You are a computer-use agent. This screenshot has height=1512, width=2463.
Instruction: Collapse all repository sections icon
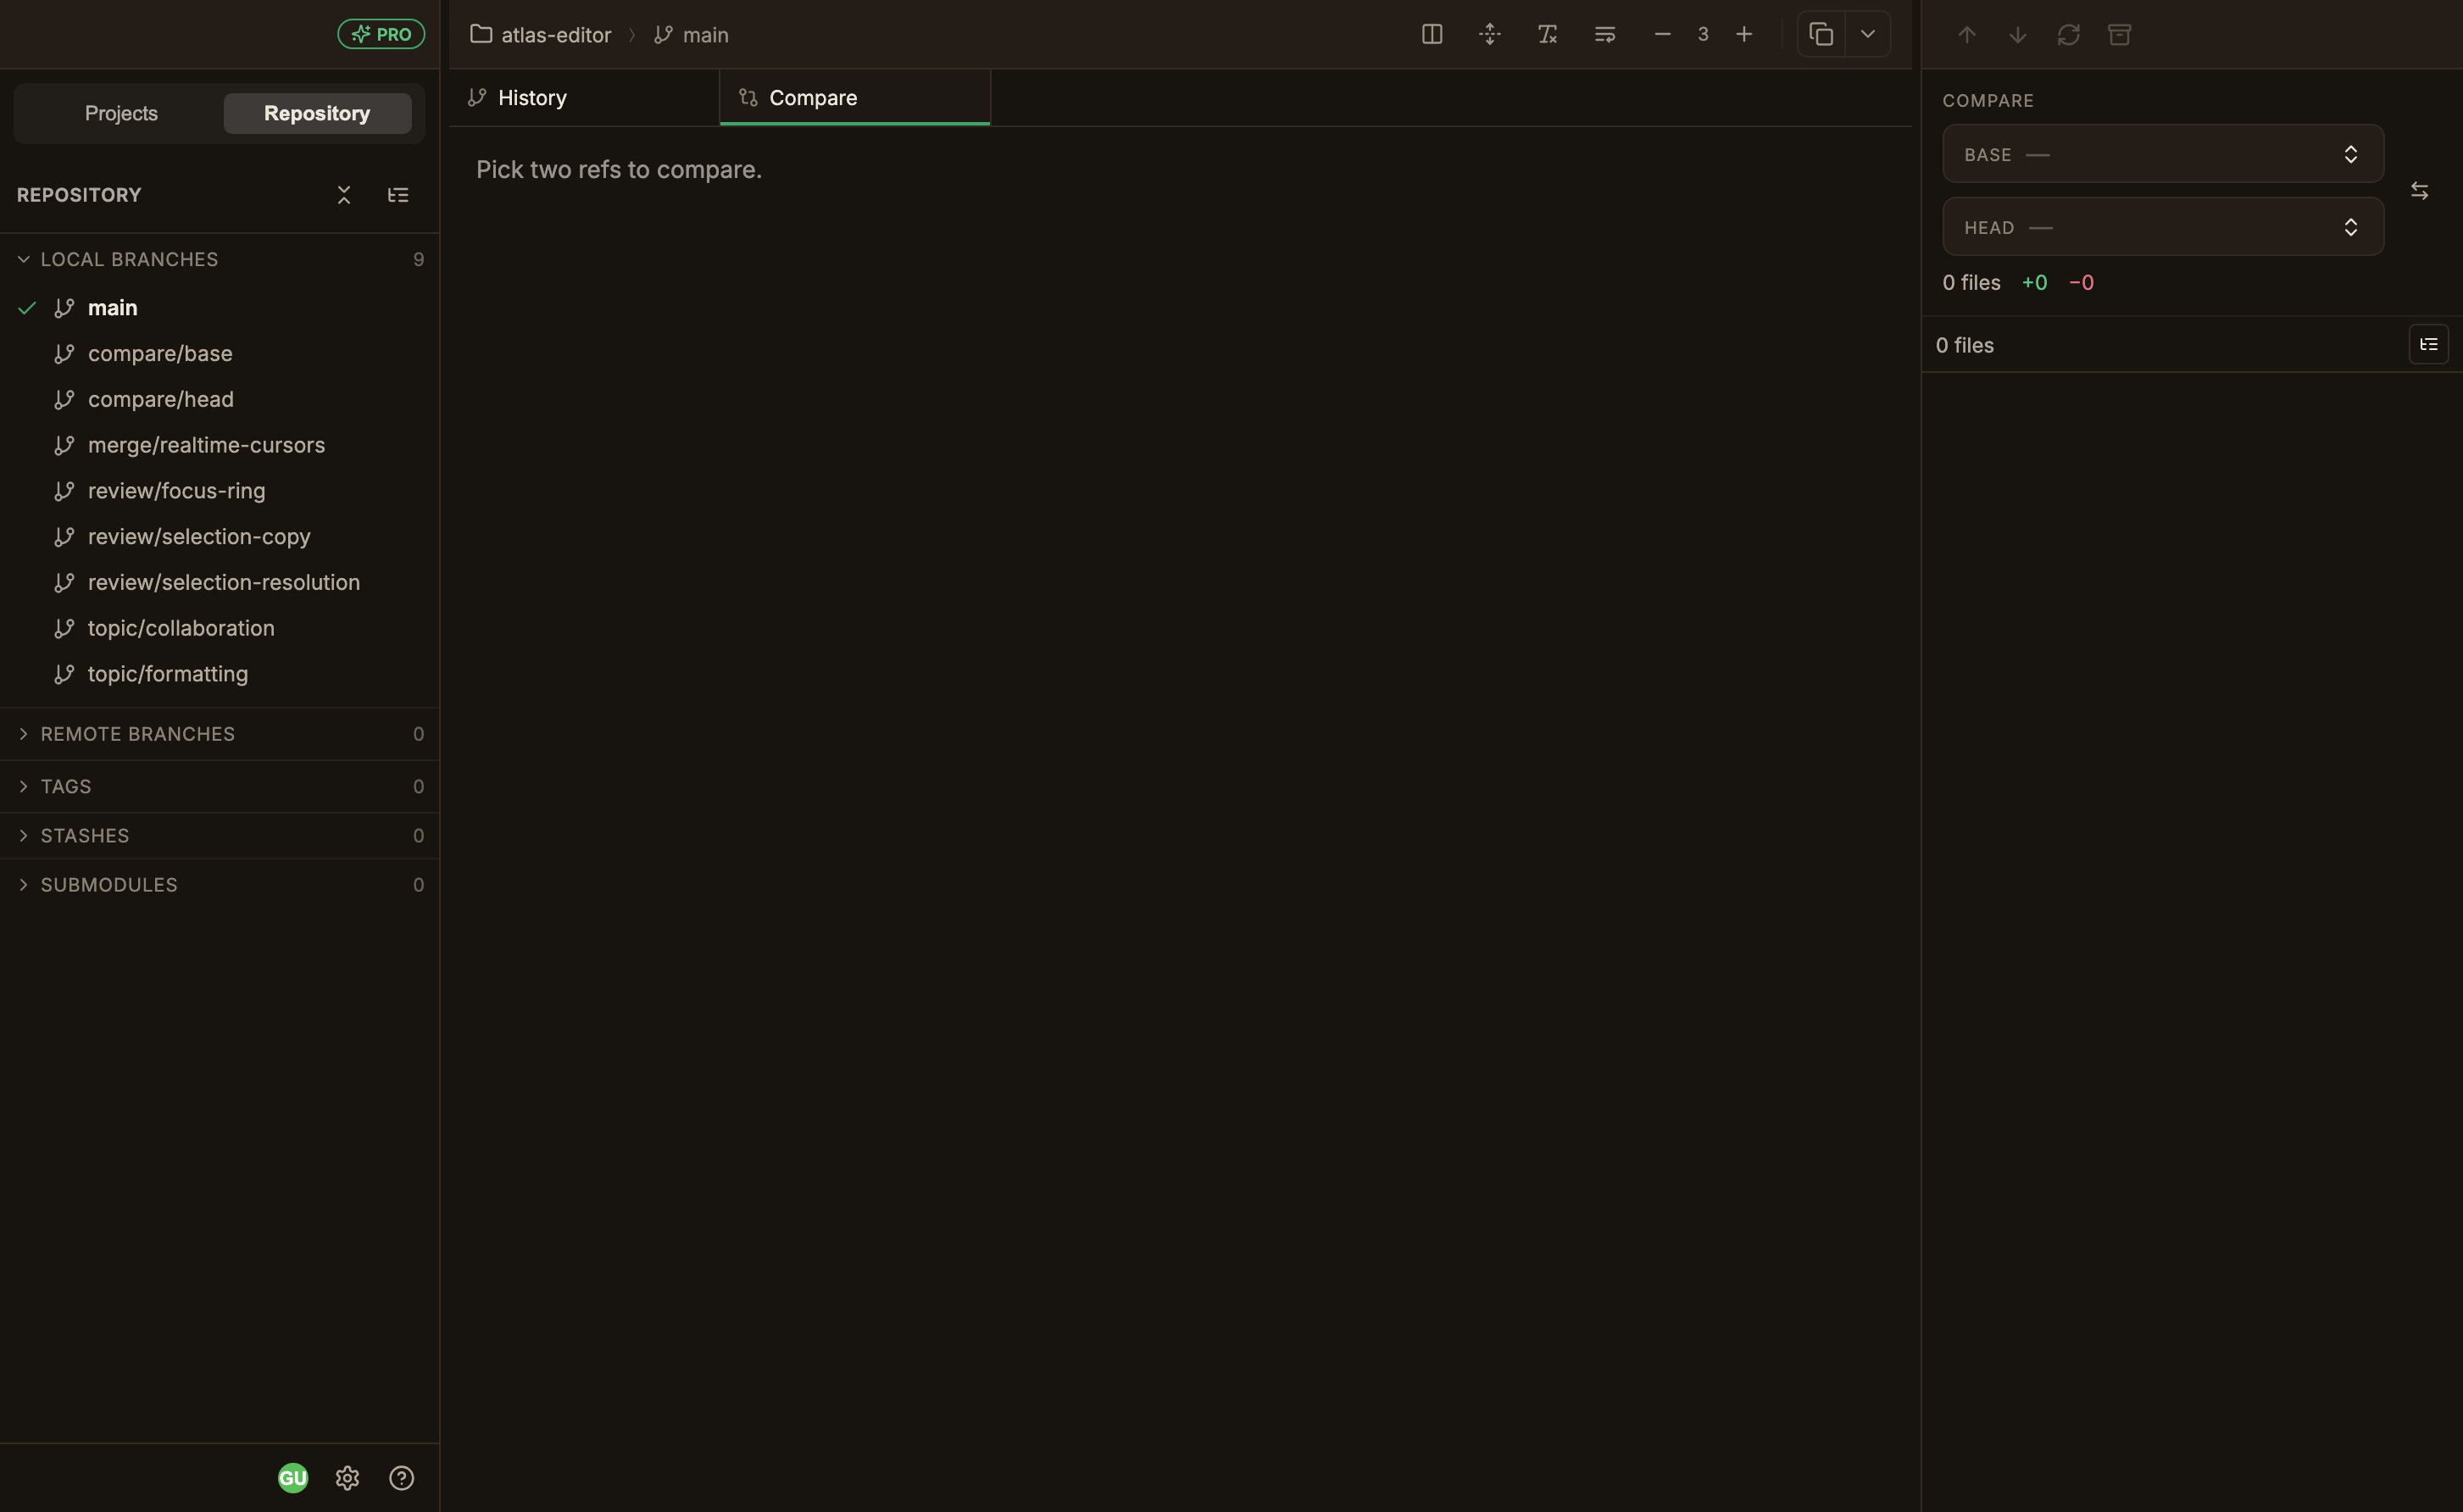344,195
